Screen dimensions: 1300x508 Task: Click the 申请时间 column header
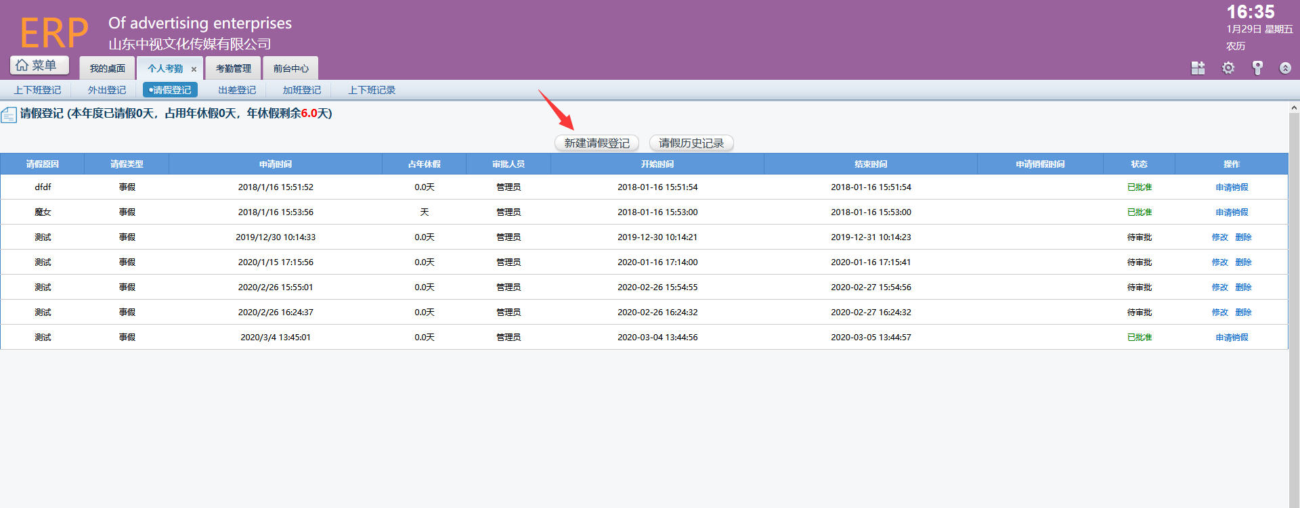click(x=276, y=164)
